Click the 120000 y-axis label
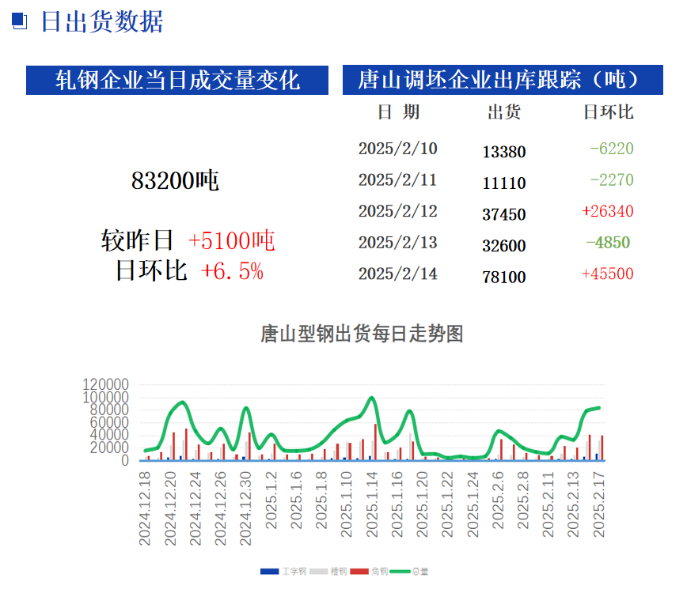The width and height of the screenshot is (687, 608). click(105, 384)
